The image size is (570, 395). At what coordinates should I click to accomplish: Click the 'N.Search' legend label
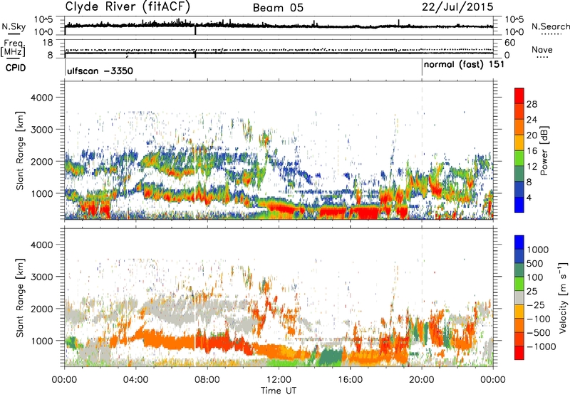point(550,26)
